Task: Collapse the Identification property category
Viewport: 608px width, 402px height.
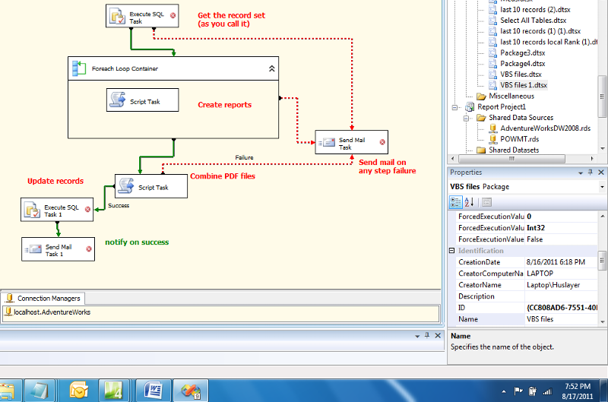Action: click(451, 251)
